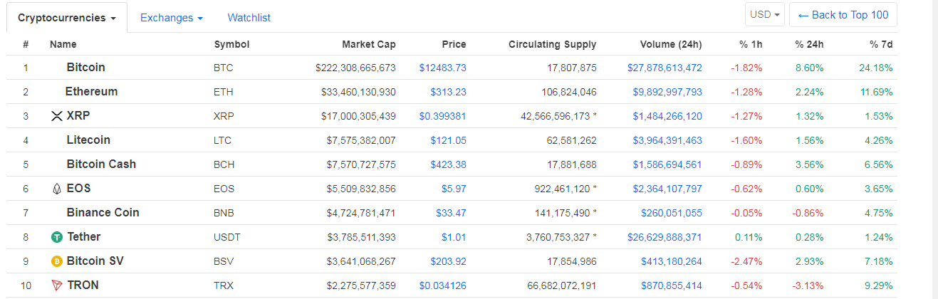Open the USD currency selector

point(766,15)
